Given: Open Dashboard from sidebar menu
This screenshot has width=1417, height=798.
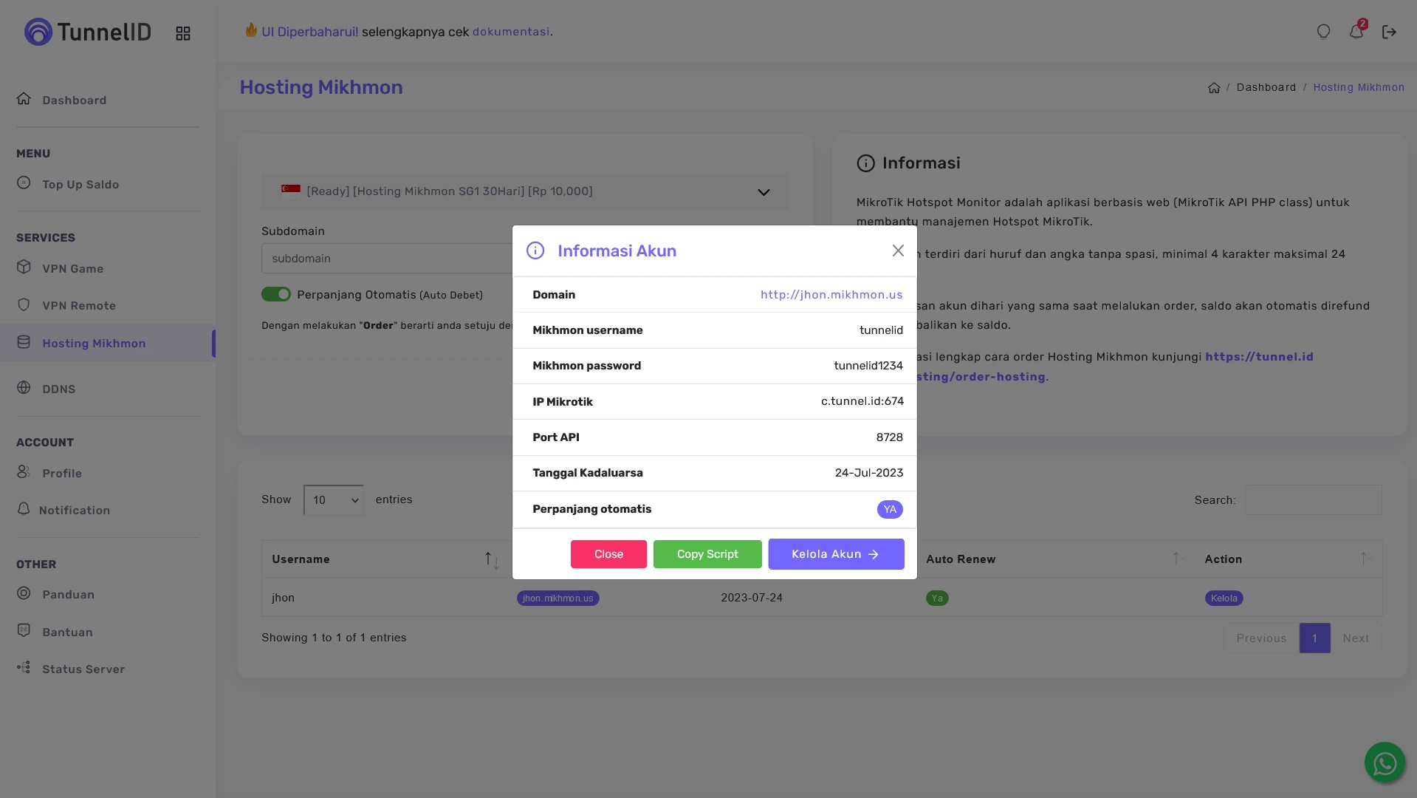Looking at the screenshot, I should (x=74, y=100).
